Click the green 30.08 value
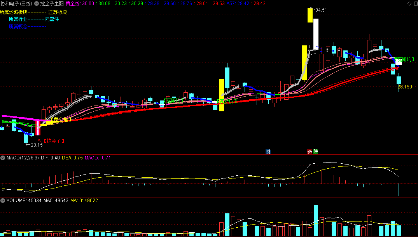The image size is (418, 237). [x=104, y=3]
